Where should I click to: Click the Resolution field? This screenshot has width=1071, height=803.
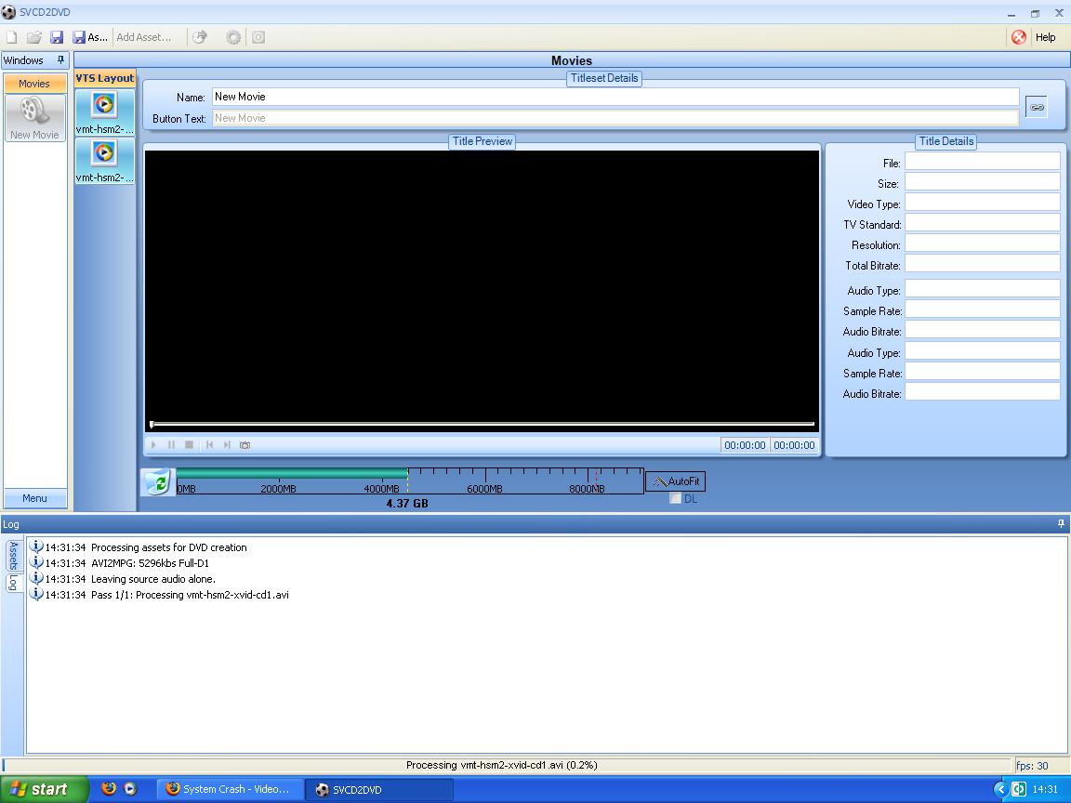(x=982, y=244)
